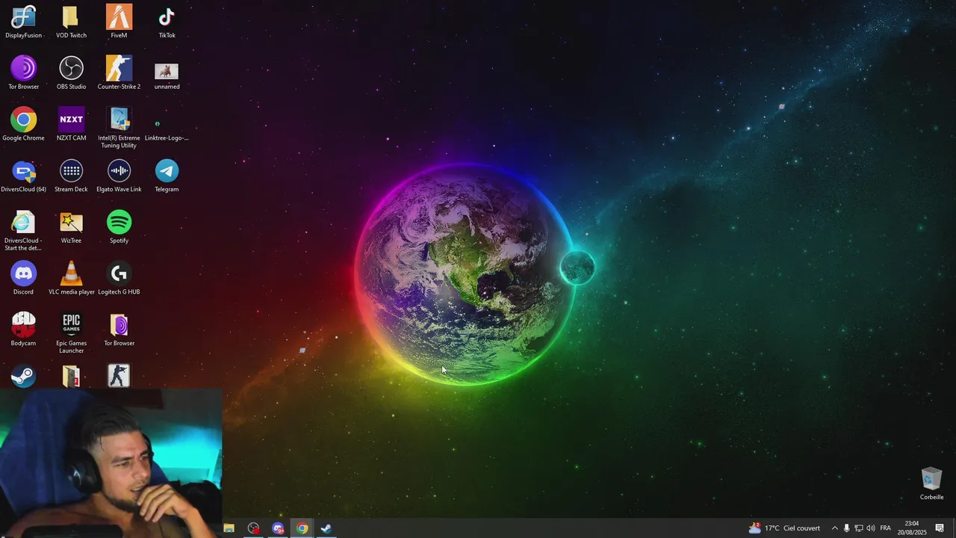956x538 pixels.
Task: Select the Linktree-Logo file on the desktop
Action: [x=167, y=129]
